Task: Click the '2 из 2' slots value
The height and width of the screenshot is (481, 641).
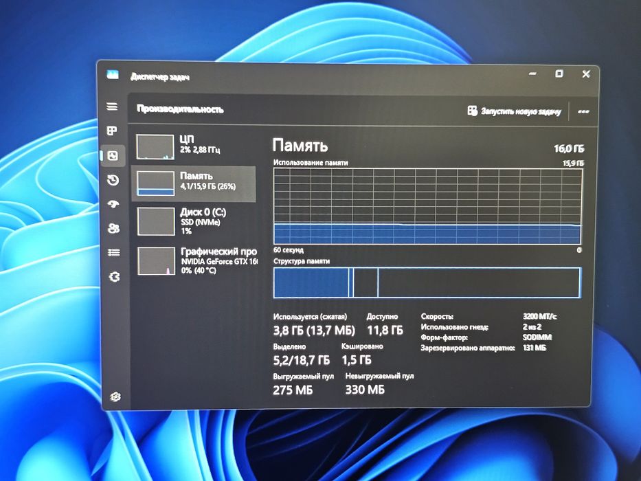Action: click(x=532, y=327)
